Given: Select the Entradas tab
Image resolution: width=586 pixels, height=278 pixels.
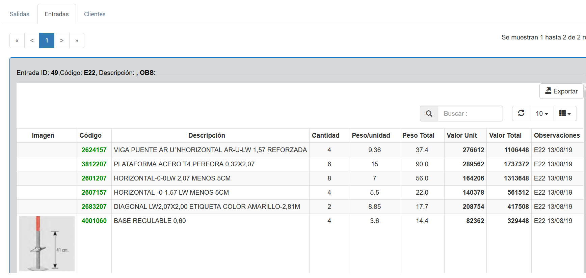Looking at the screenshot, I should [57, 14].
